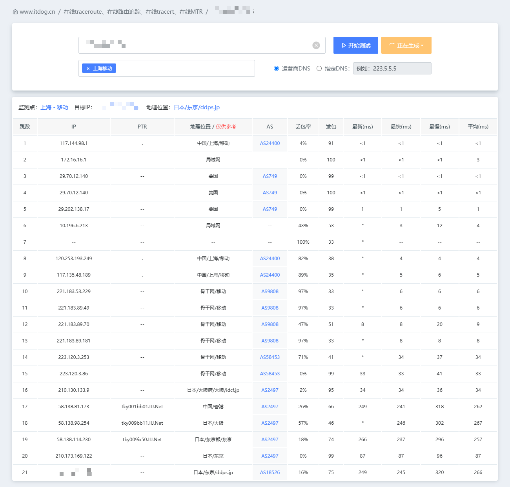The height and width of the screenshot is (487, 510).
Task: Click the loading spinner on 正在生成
Action: coord(392,45)
